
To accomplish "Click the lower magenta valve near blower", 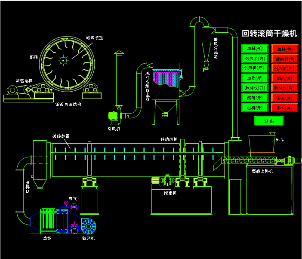I will pos(74,224).
